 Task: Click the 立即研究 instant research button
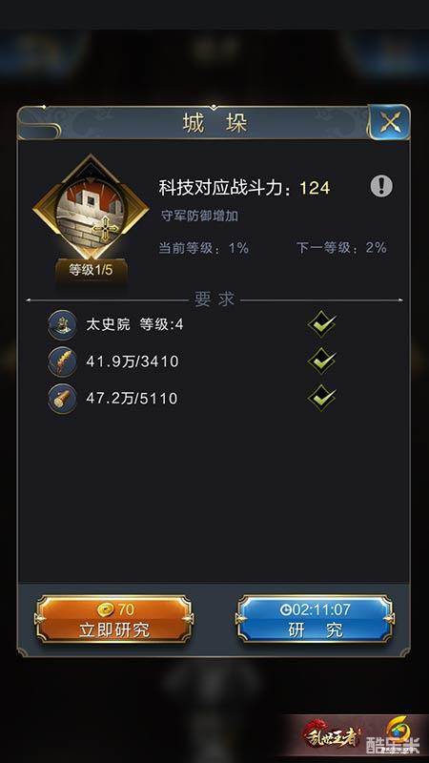[114, 620]
